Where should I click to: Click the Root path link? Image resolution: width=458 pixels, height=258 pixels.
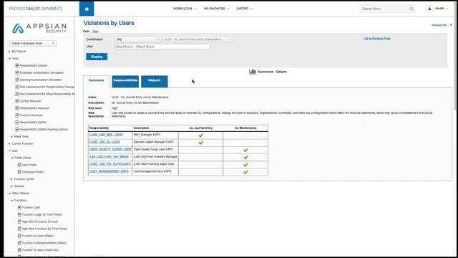click(x=95, y=32)
